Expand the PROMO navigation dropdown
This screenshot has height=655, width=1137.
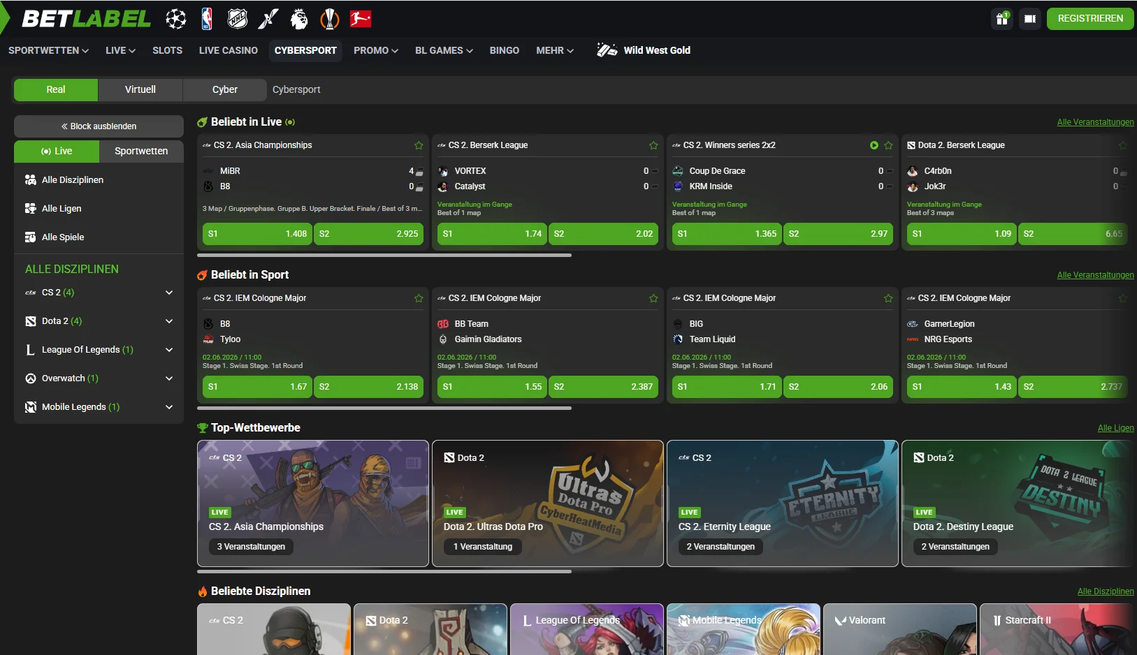[x=376, y=50]
